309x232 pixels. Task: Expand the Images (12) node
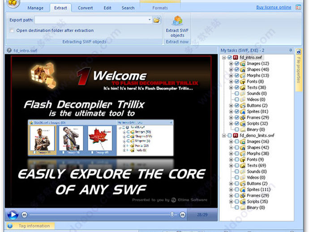[x=231, y=64]
